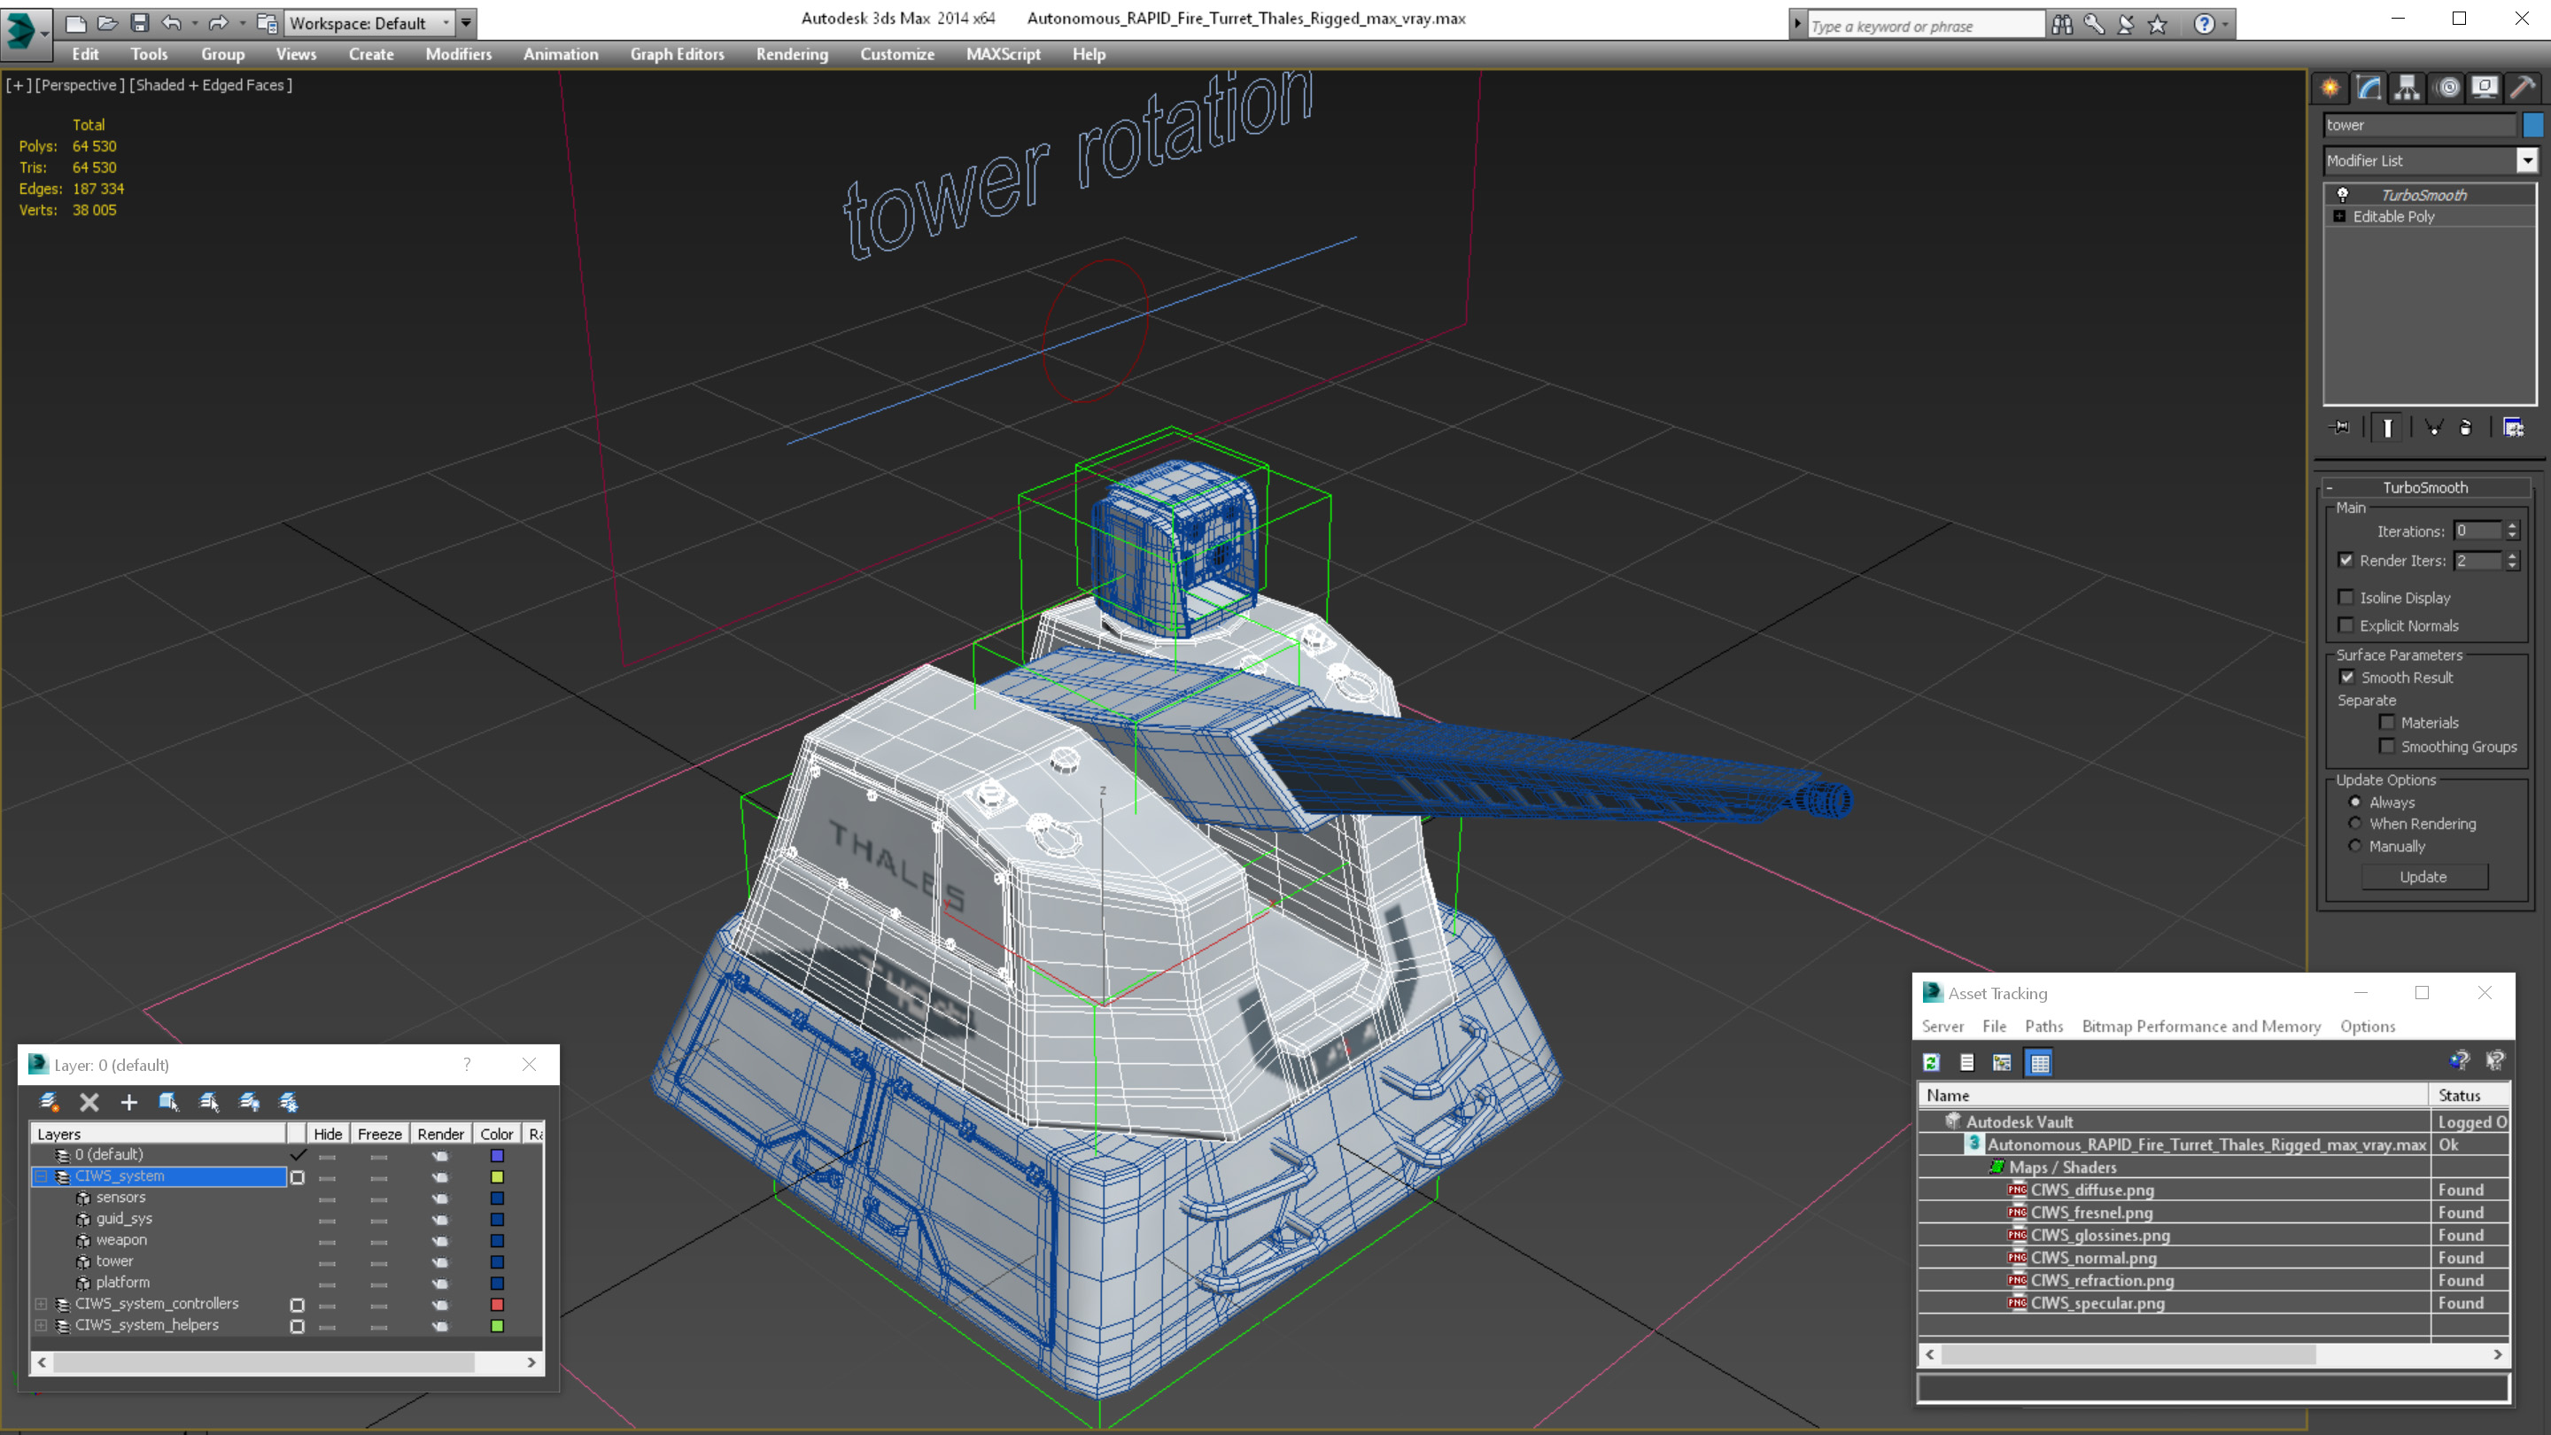Click Add Selected Objects plus icon in Layer dialog
Viewport: 2551px width, 1435px height.
click(x=128, y=1101)
